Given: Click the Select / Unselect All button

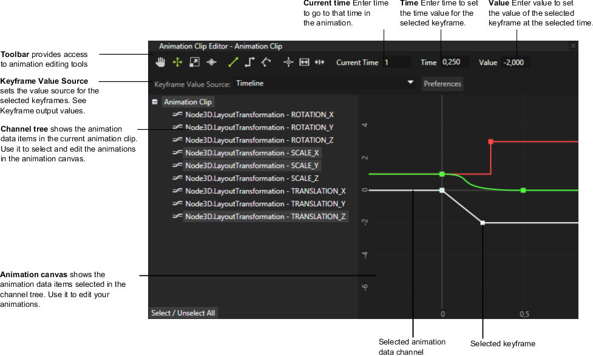Looking at the screenshot, I should coord(183,313).
